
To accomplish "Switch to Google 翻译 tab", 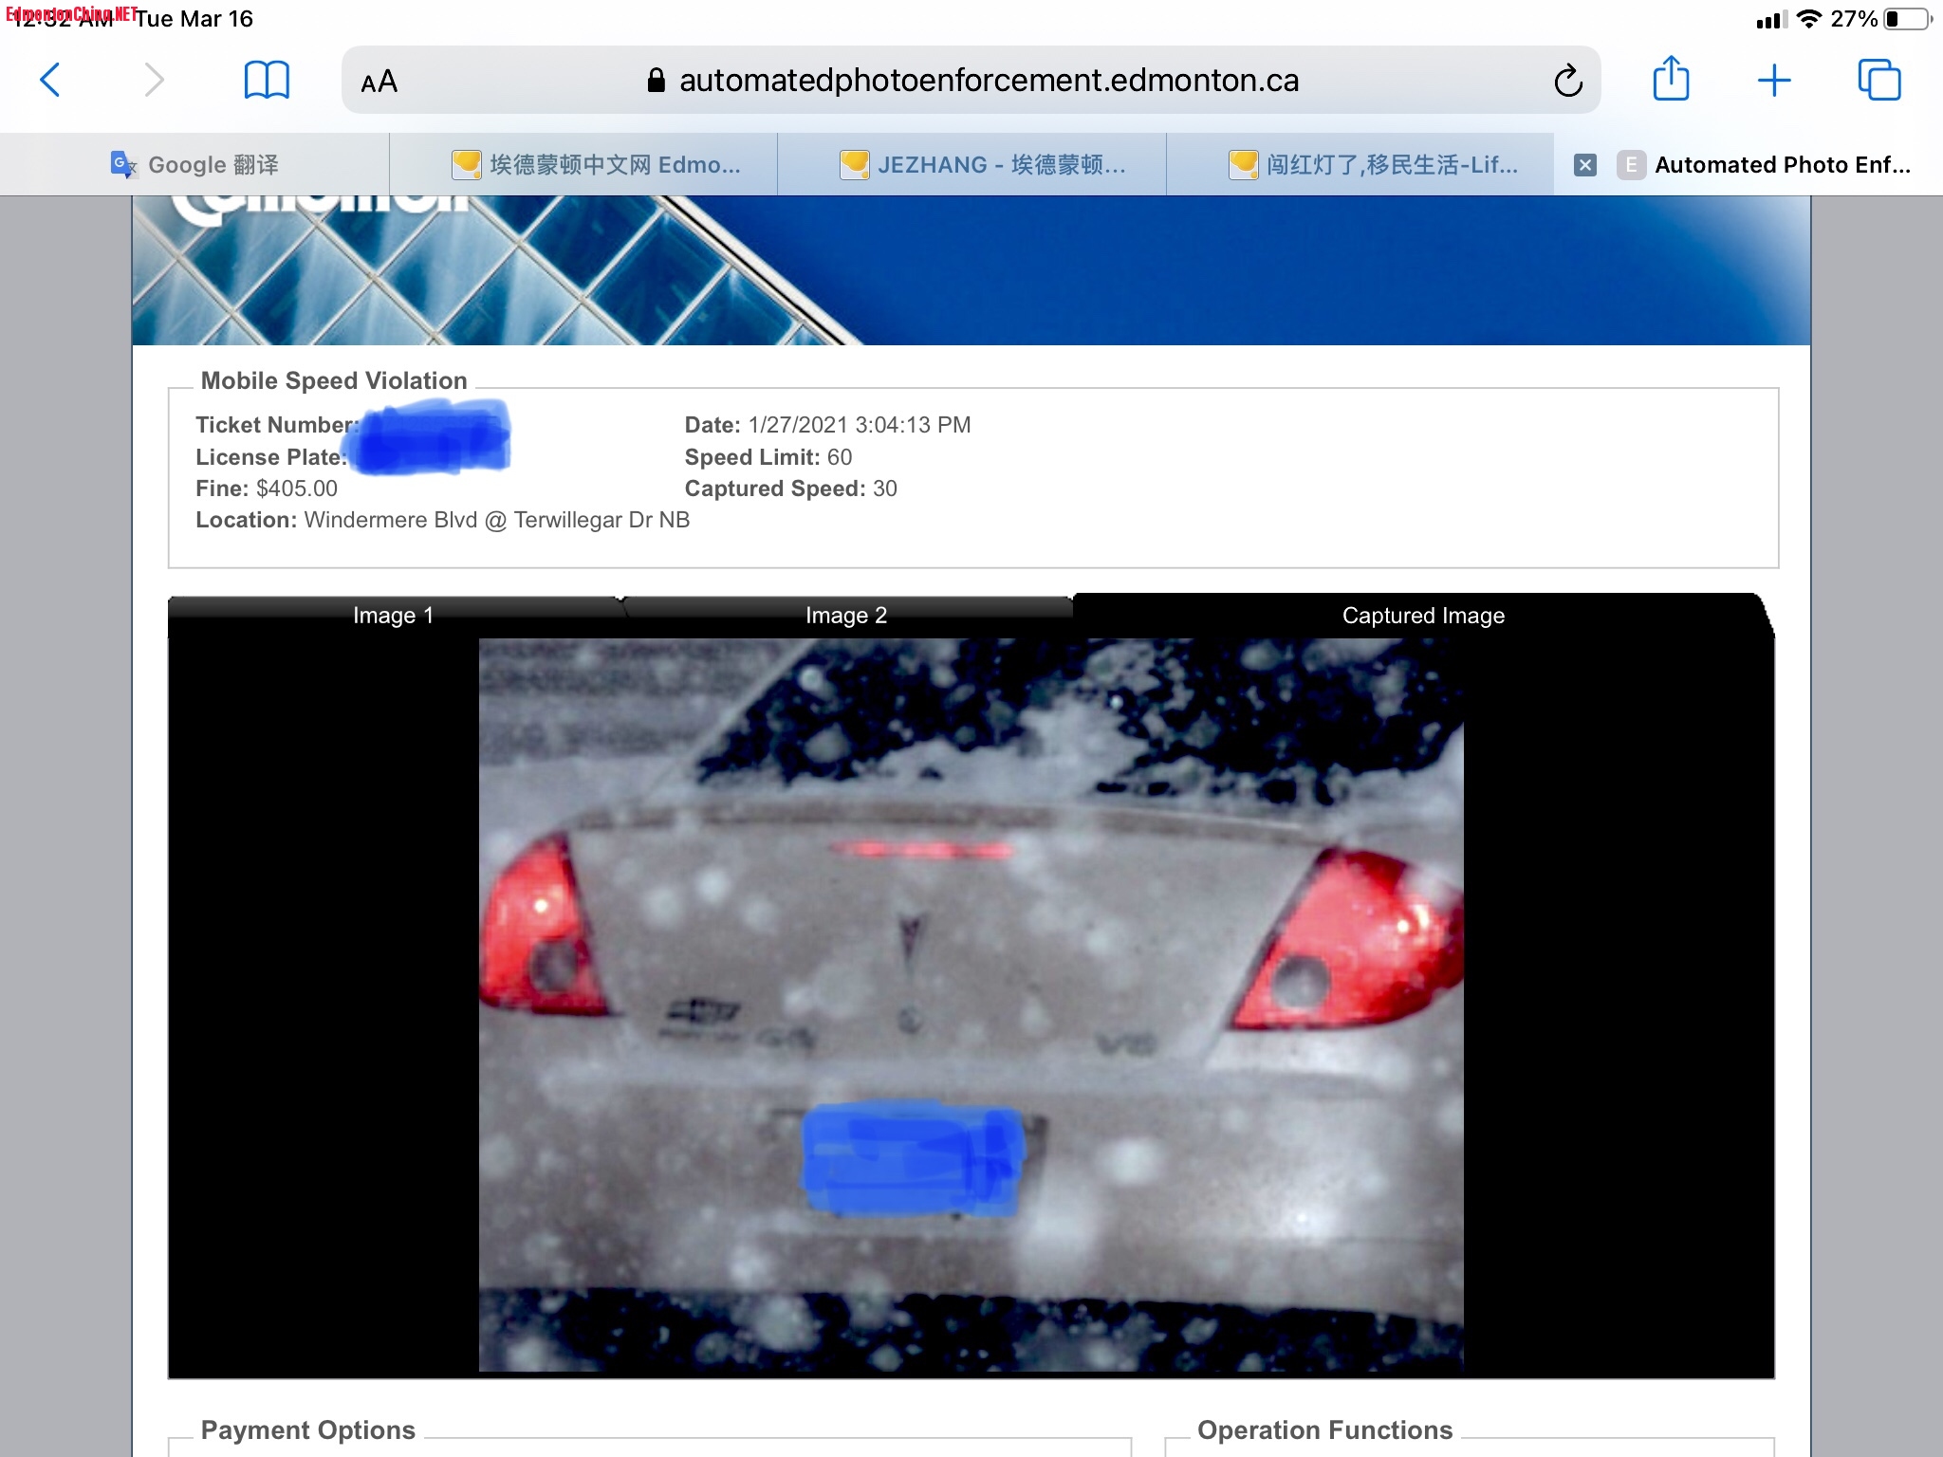I will pyautogui.click(x=194, y=165).
